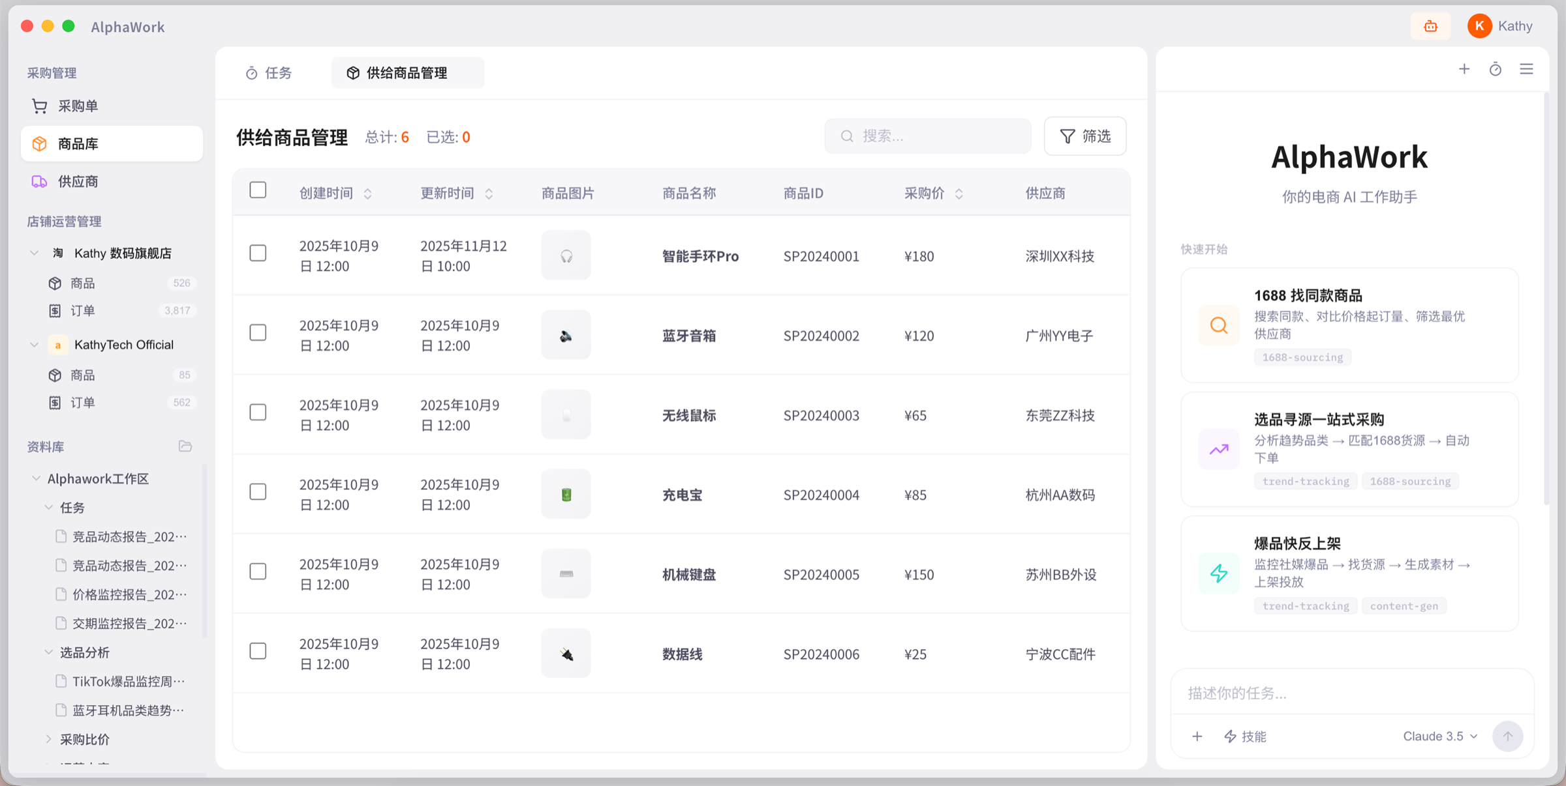This screenshot has height=786, width=1566.
Task: Click the green lightning icon on 爆品快反 card
Action: coord(1218,574)
